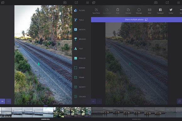Open photo library icon in left screen

pos(3,3)
